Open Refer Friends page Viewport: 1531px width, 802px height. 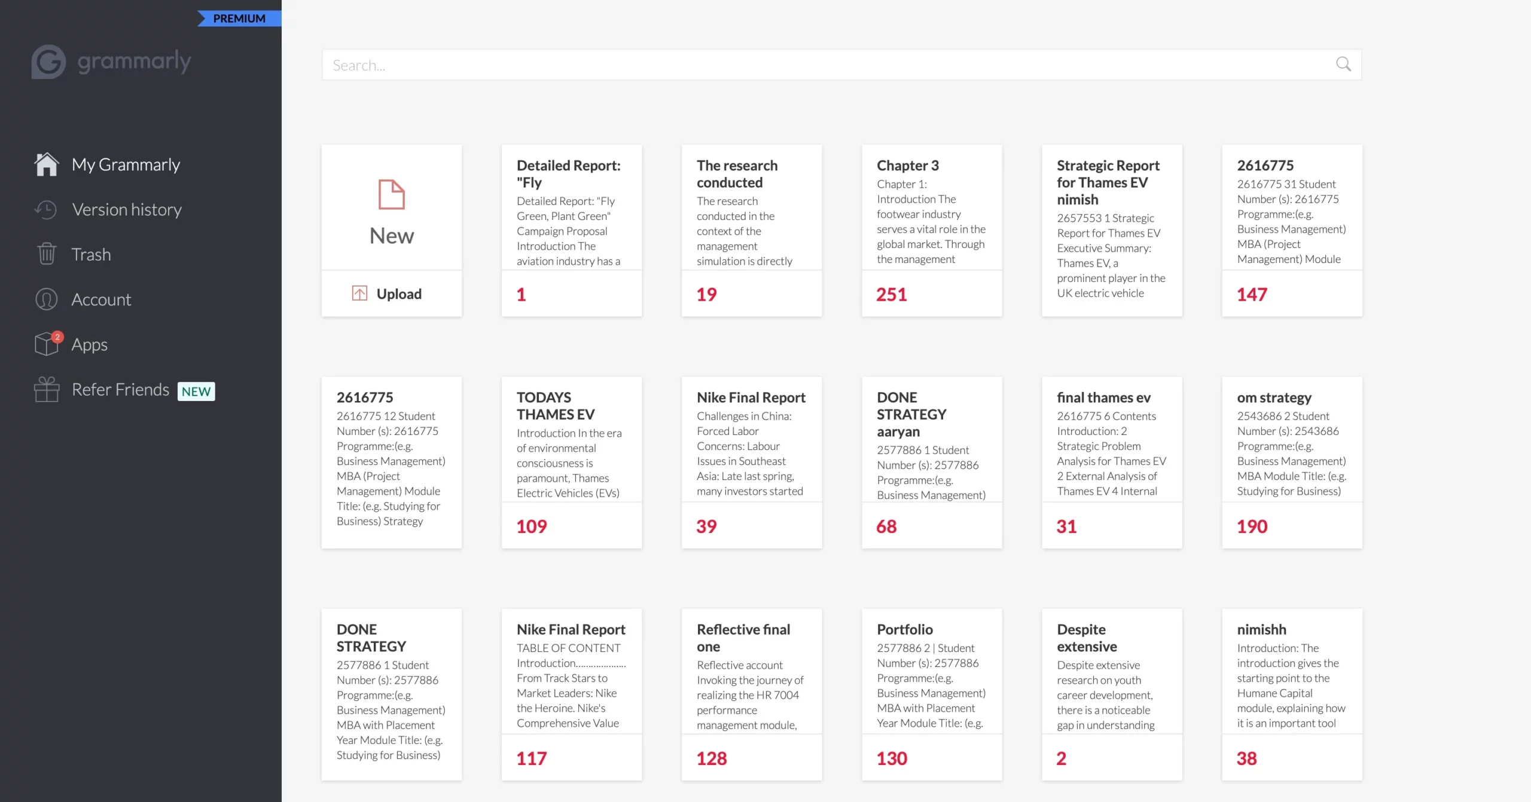point(120,390)
